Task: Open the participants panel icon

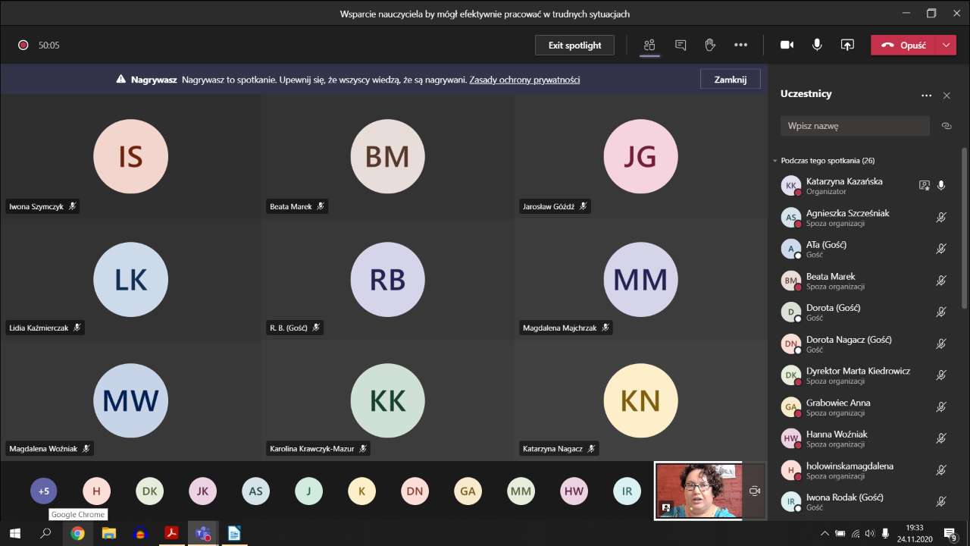Action: (649, 45)
